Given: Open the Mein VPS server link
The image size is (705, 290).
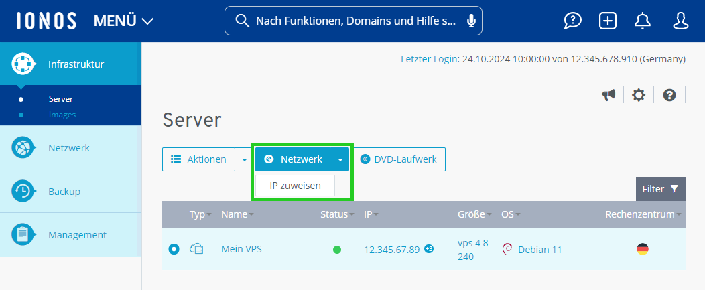Looking at the screenshot, I should [241, 248].
